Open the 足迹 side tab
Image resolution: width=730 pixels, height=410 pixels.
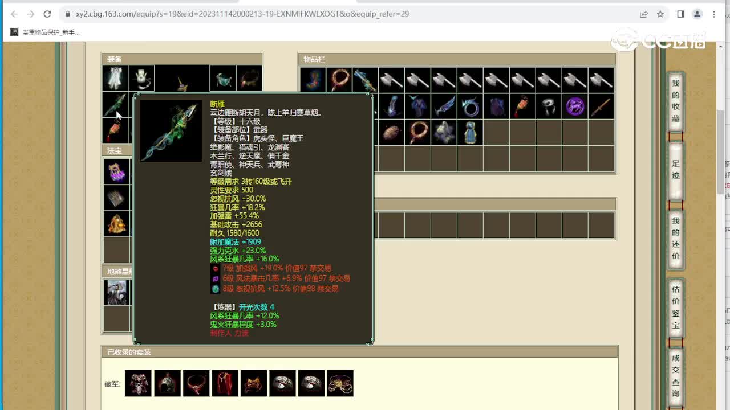[675, 170]
